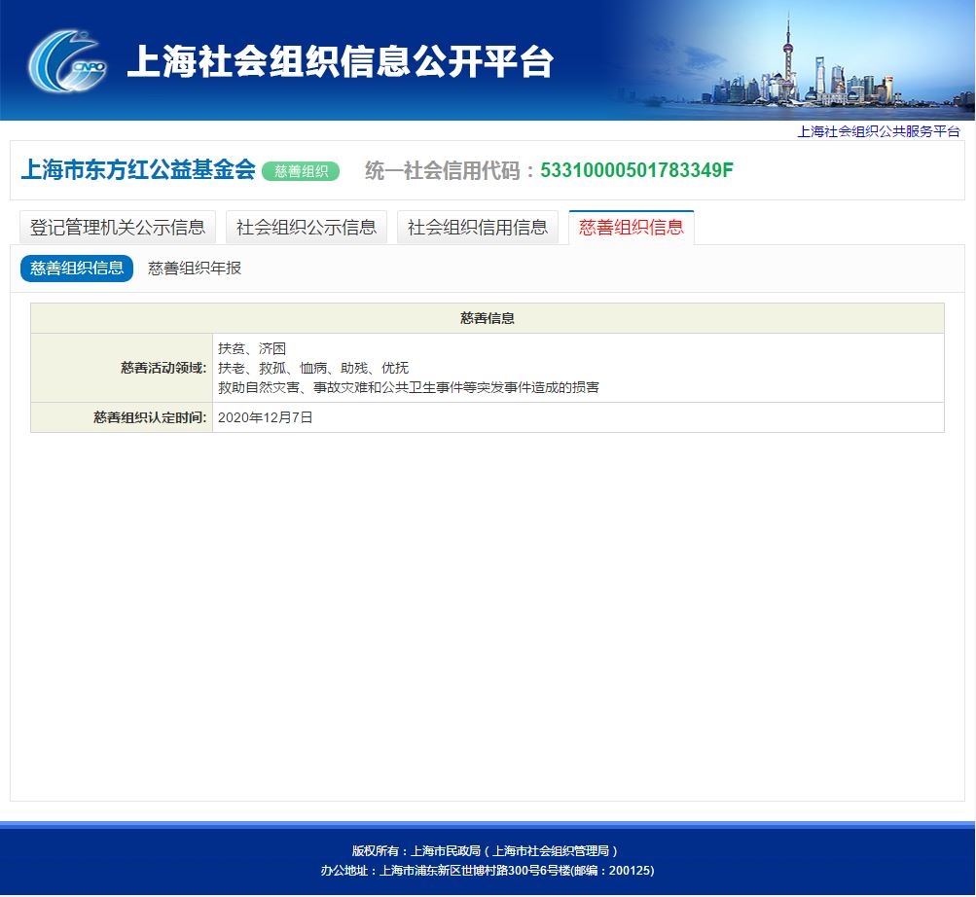
Task: Click the organization name 上海市东方红公益基金会
Action: [x=138, y=169]
